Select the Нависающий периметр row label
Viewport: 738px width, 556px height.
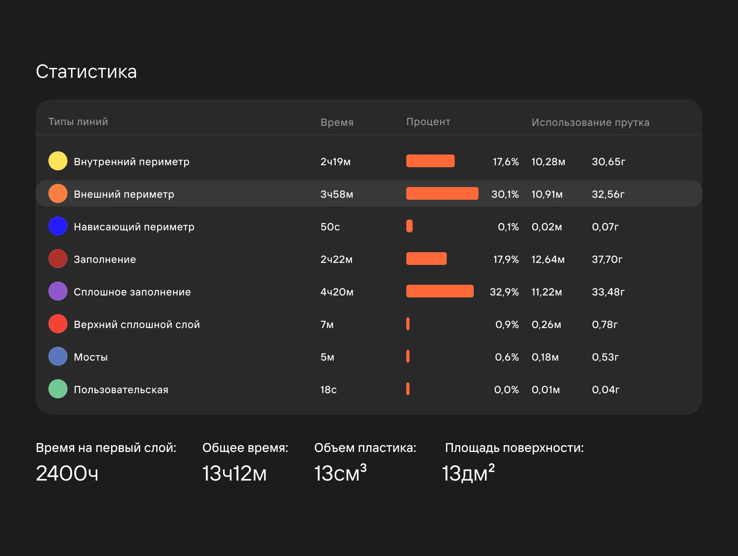pyautogui.click(x=134, y=227)
